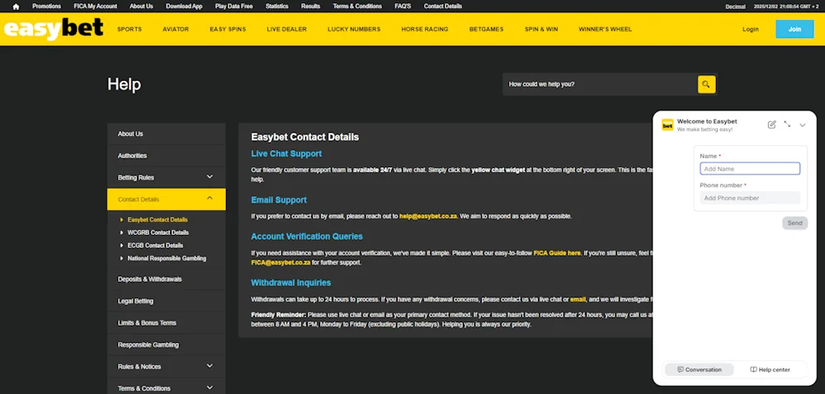
Task: Open Statistics in the top bar
Action: click(x=276, y=7)
